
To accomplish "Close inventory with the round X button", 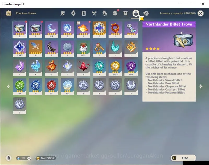I will 201,13.
